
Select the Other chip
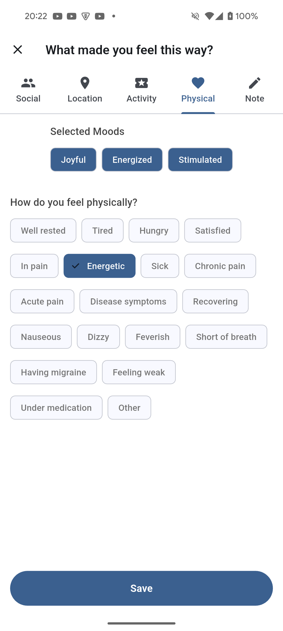(x=129, y=408)
